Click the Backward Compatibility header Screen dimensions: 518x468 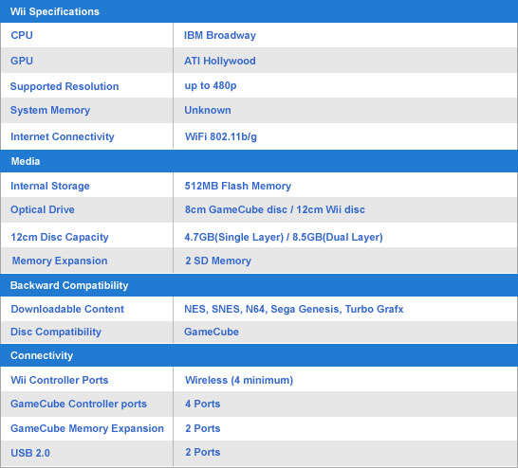point(259,285)
